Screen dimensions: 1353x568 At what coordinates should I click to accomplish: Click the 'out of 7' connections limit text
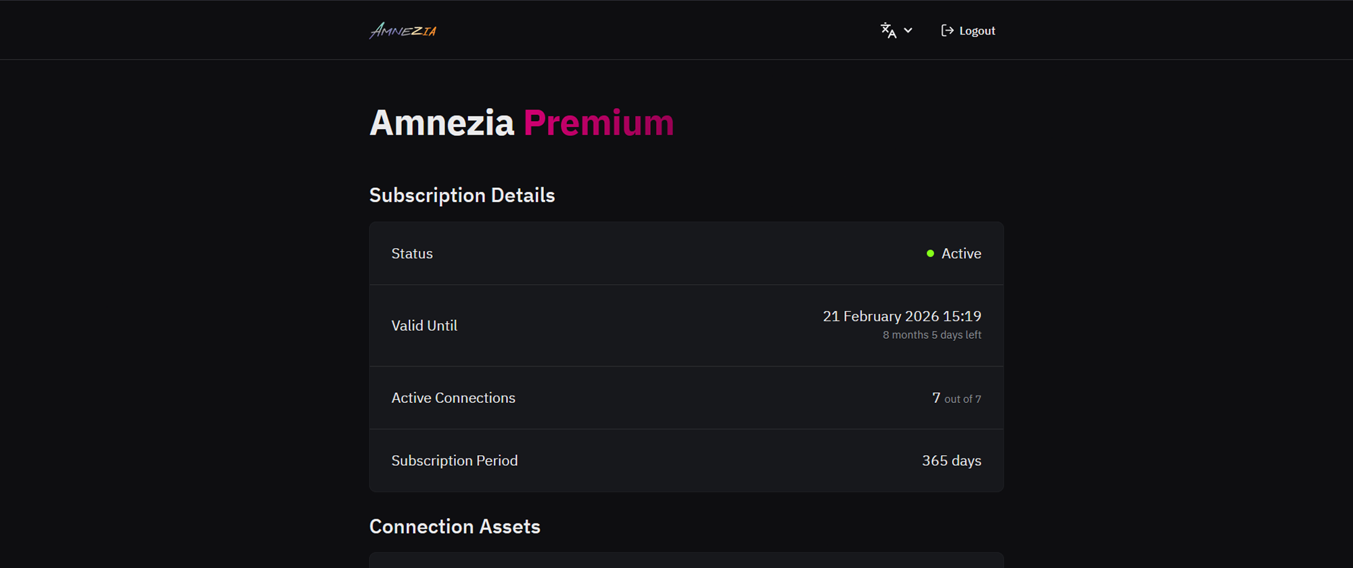(x=963, y=399)
